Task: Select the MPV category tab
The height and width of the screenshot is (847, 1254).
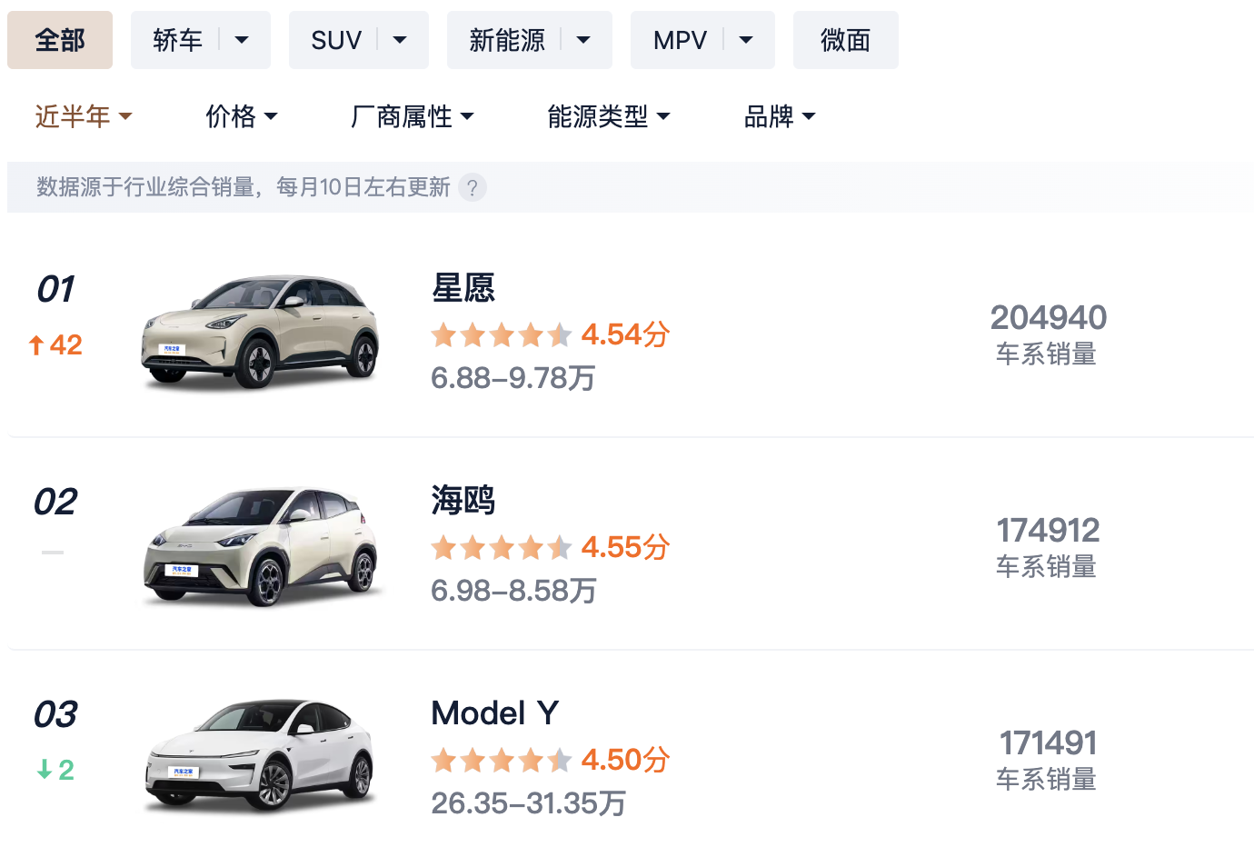Action: tap(680, 40)
